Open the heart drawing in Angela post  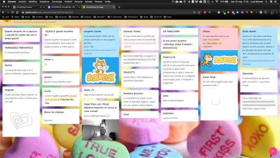tap(21, 120)
